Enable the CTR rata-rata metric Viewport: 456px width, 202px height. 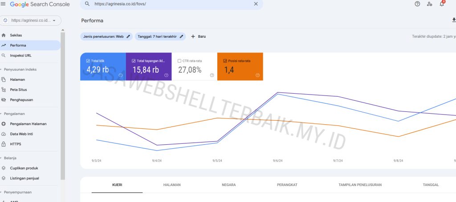(x=179, y=61)
